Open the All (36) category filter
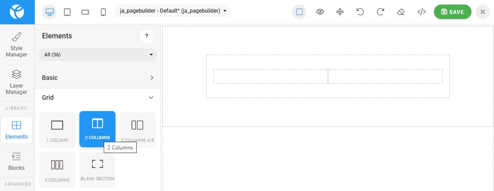Screen dimensions: 494x191 click(97, 55)
